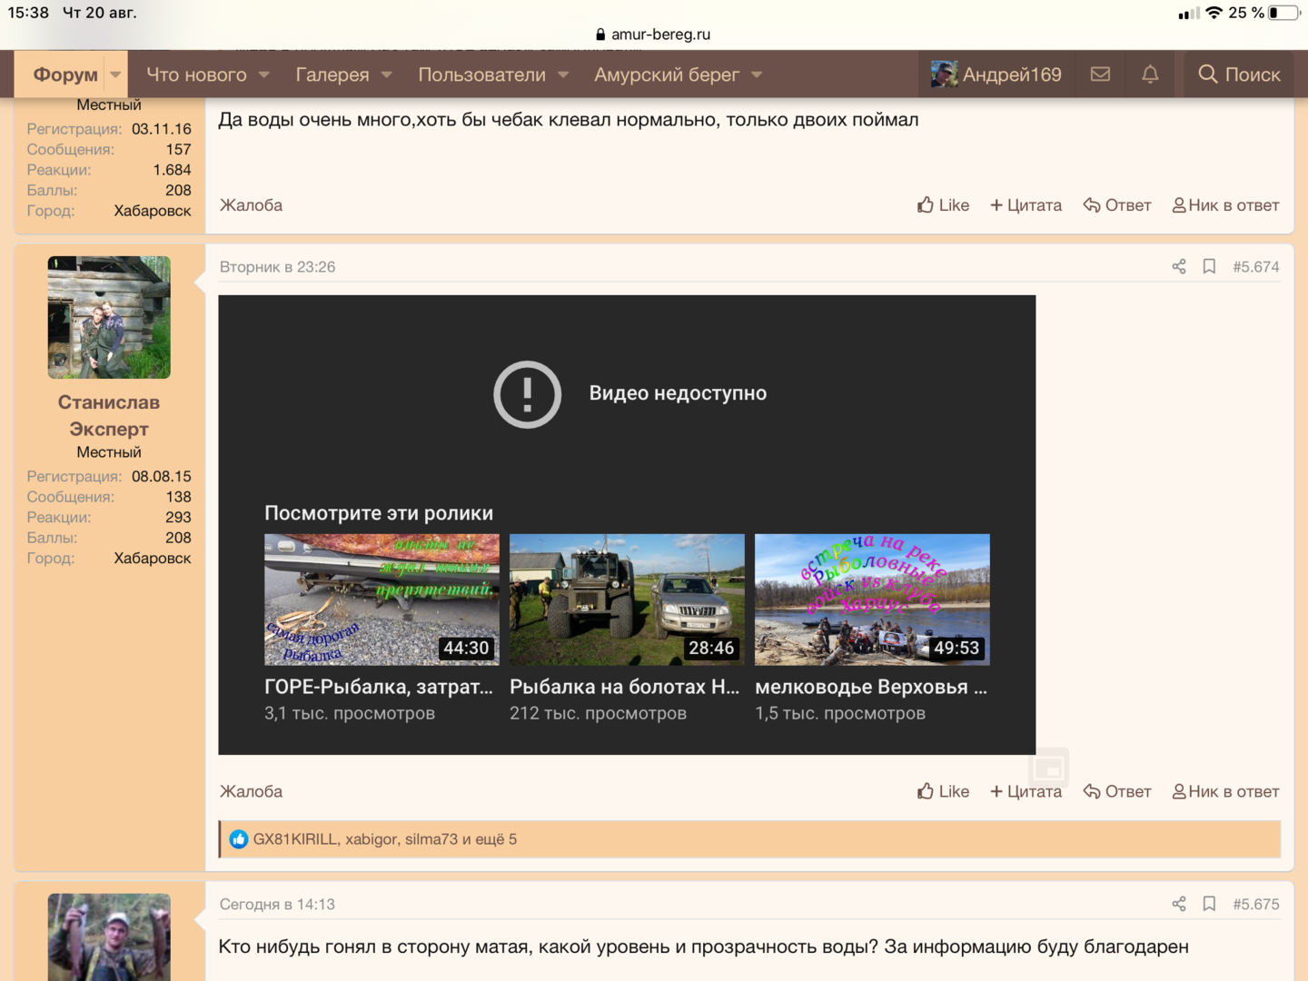1308x981 pixels.
Task: Bookmark post #5.674
Action: point(1209,266)
